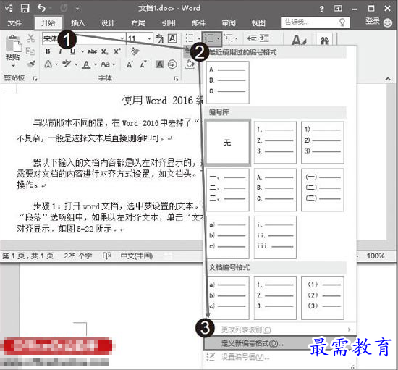The height and width of the screenshot is (370, 398).
Task: Click the 中文(中国) language indicator in status bar
Action: [x=137, y=256]
